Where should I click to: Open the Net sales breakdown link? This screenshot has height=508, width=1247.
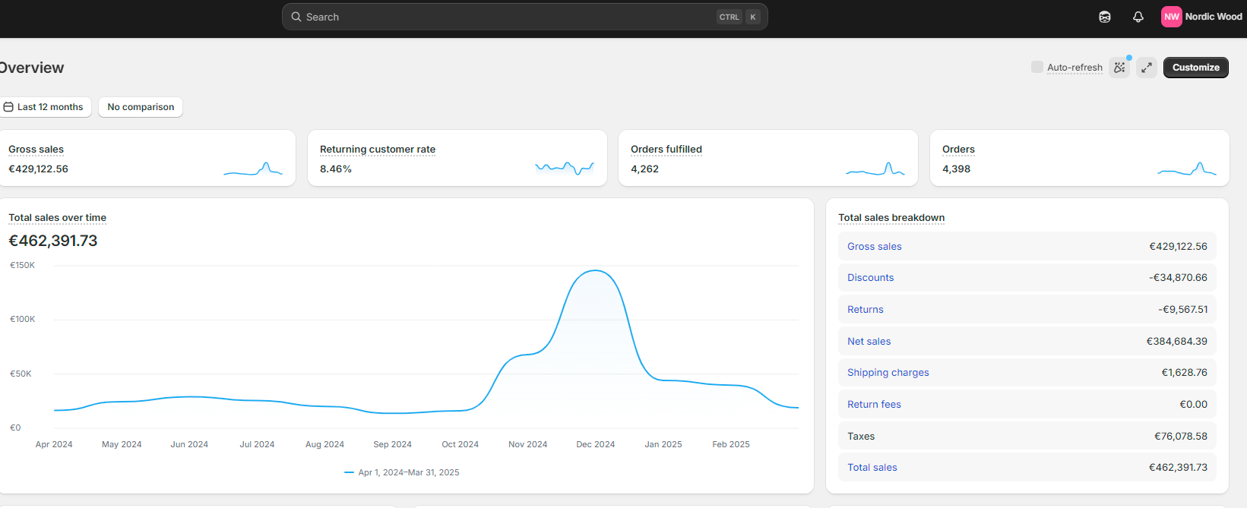click(869, 342)
